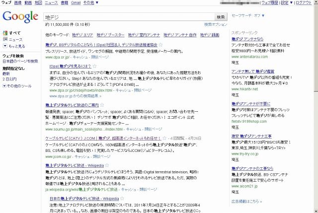Click the ログアウト link
The image size is (318, 213).
pyautogui.click(x=304, y=2)
